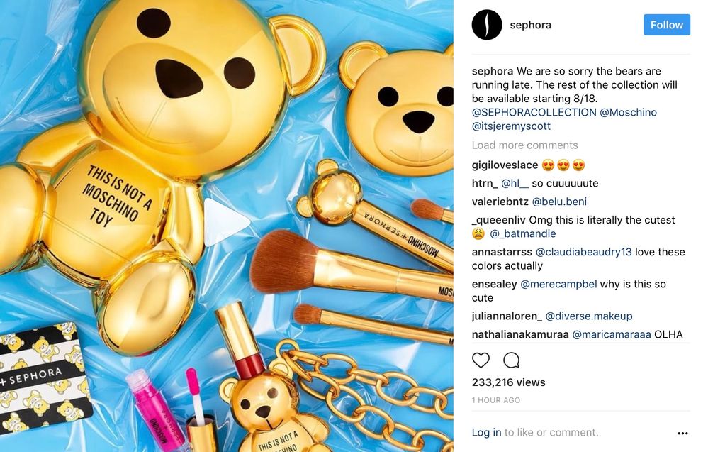708x452 pixels.
Task: Open @diverse.makeup mention link
Action: coord(589,316)
